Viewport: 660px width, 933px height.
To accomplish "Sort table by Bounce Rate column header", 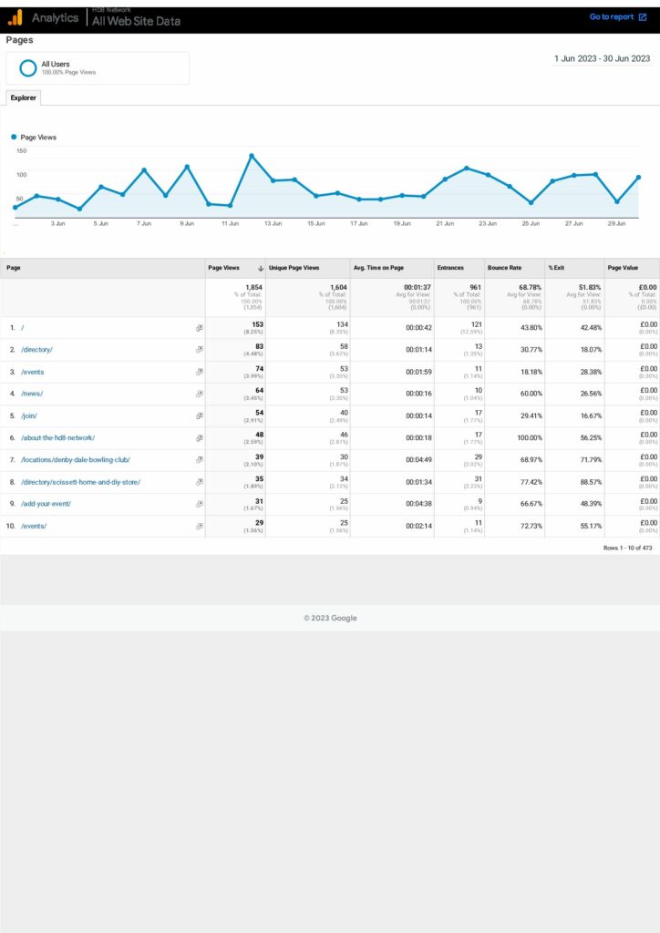I will click(504, 268).
